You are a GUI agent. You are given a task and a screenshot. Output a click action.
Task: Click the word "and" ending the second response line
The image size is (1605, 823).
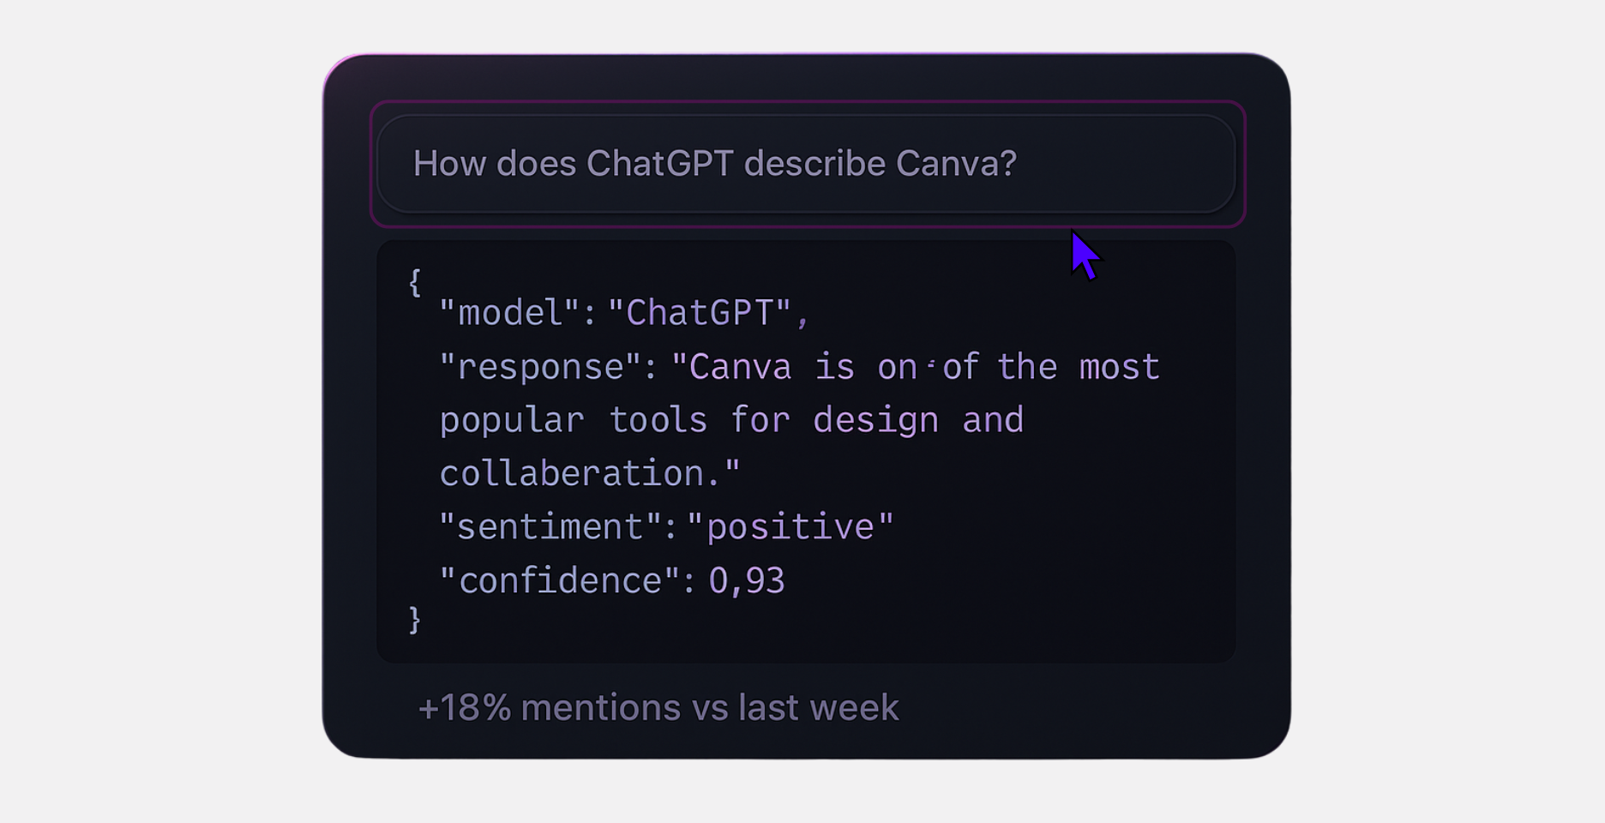(993, 421)
